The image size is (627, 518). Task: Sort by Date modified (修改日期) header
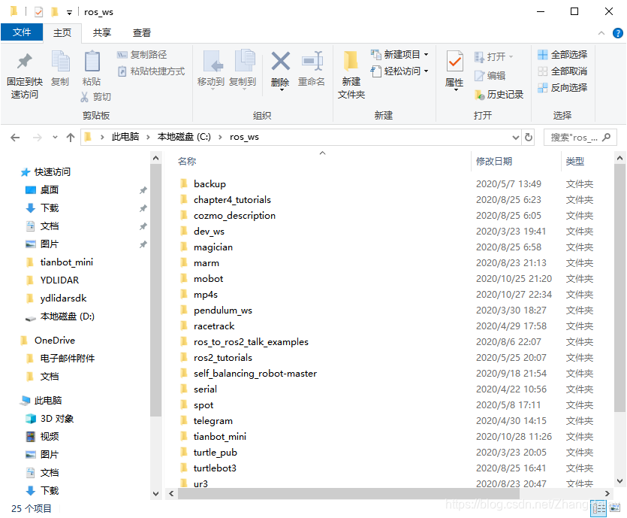coord(494,162)
